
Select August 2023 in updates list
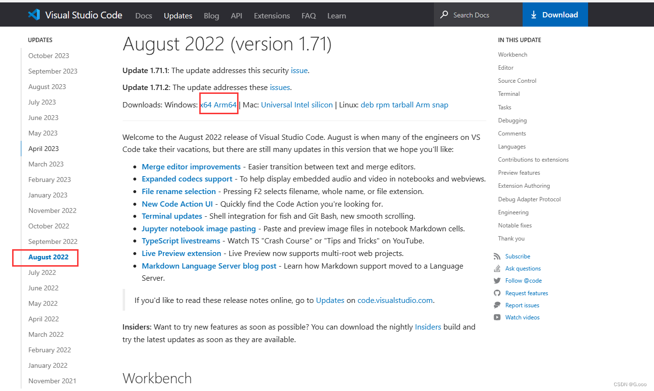47,87
